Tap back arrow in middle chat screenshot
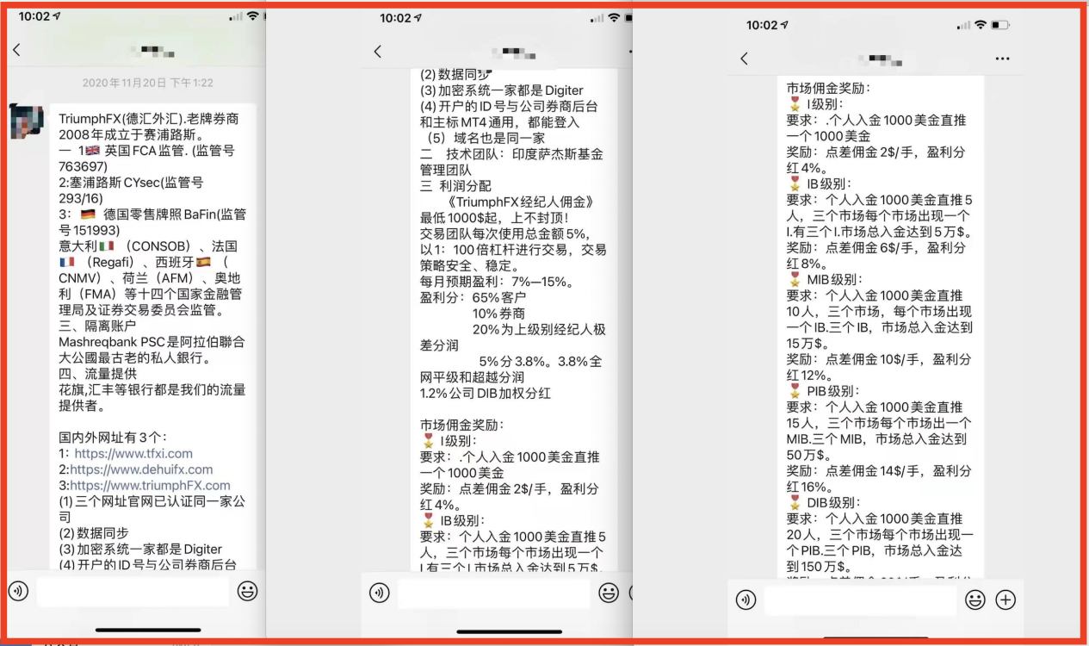1089x646 pixels. tap(377, 52)
